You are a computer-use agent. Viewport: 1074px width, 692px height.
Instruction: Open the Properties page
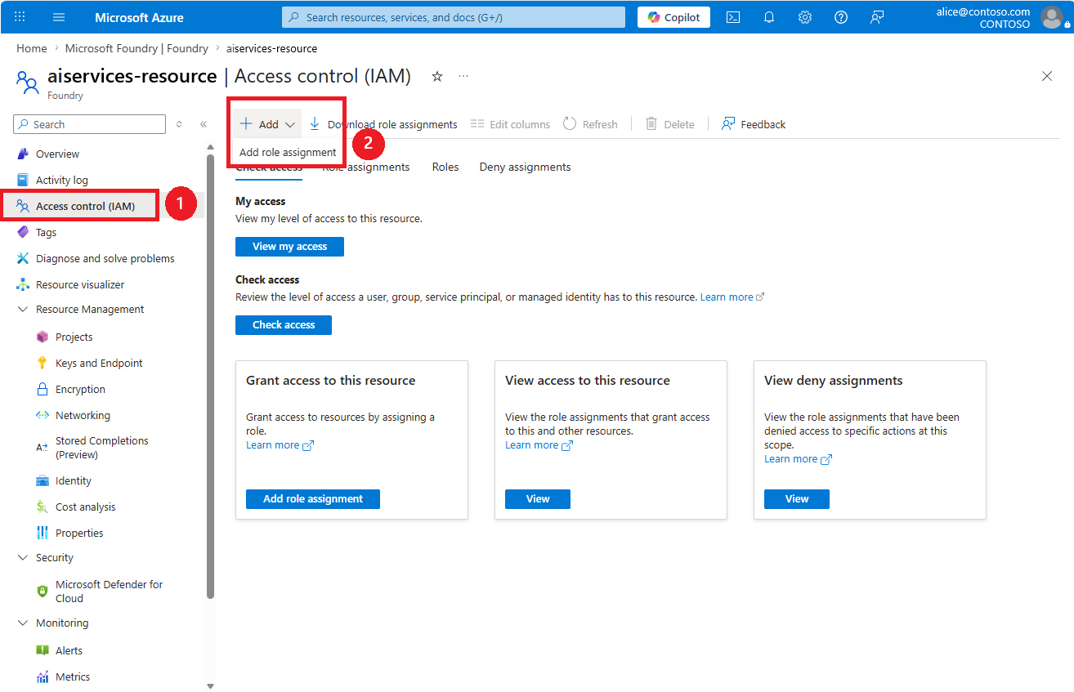click(79, 533)
